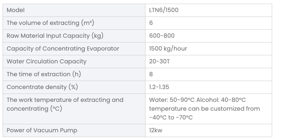Image resolution: width=281 pixels, height=140 pixels.
Task: Select the 20-30T value cell
Action: pos(208,62)
